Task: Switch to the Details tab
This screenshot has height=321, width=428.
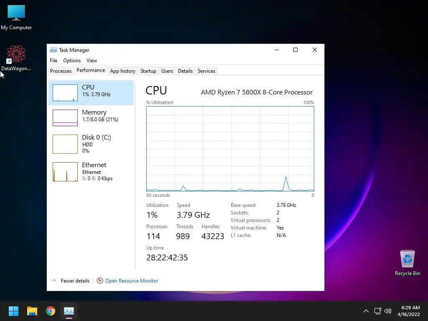Action: 185,71
